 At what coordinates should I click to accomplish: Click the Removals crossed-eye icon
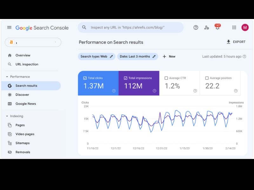pyautogui.click(x=10, y=152)
